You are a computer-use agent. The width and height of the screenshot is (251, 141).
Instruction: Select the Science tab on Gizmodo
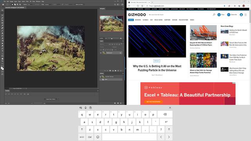(x=146, y=20)
